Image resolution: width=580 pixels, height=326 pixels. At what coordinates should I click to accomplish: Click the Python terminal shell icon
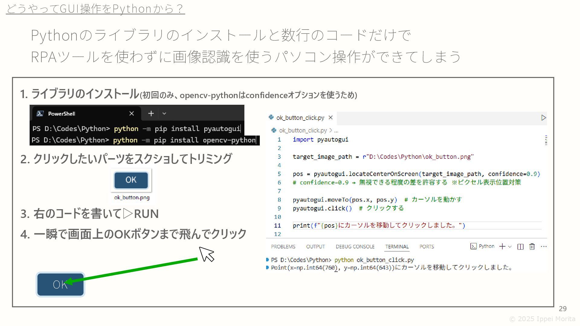473,246
